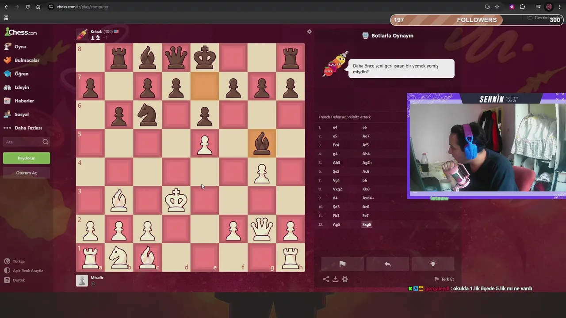566x318 pixels.
Task: Click the browser profile avatar
Action: click(x=549, y=7)
